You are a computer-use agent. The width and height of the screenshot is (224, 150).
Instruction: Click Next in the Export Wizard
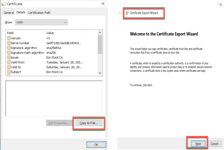coord(198,144)
